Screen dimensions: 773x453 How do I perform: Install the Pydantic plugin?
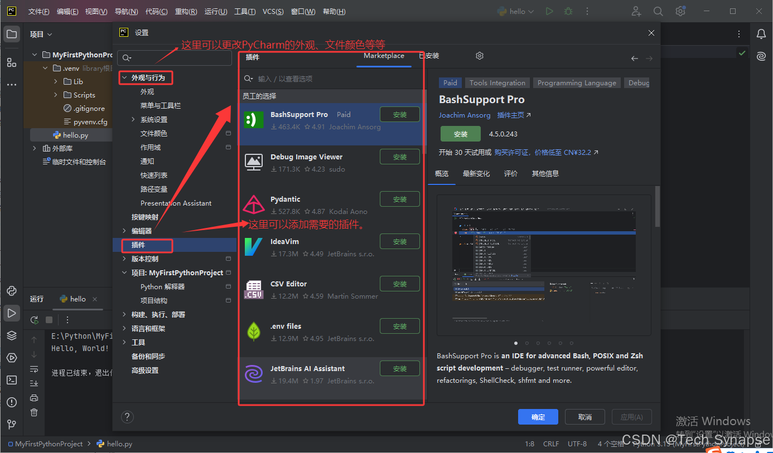pyautogui.click(x=400, y=199)
